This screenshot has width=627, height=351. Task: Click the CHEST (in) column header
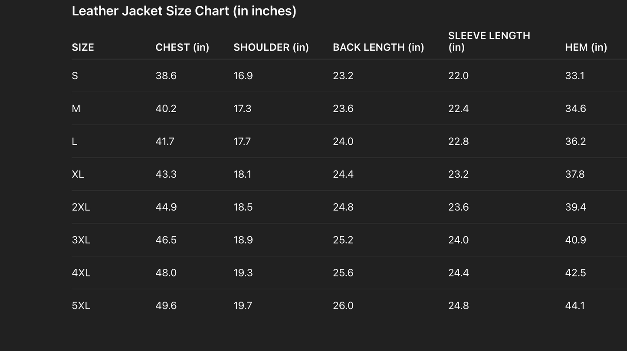(x=182, y=47)
